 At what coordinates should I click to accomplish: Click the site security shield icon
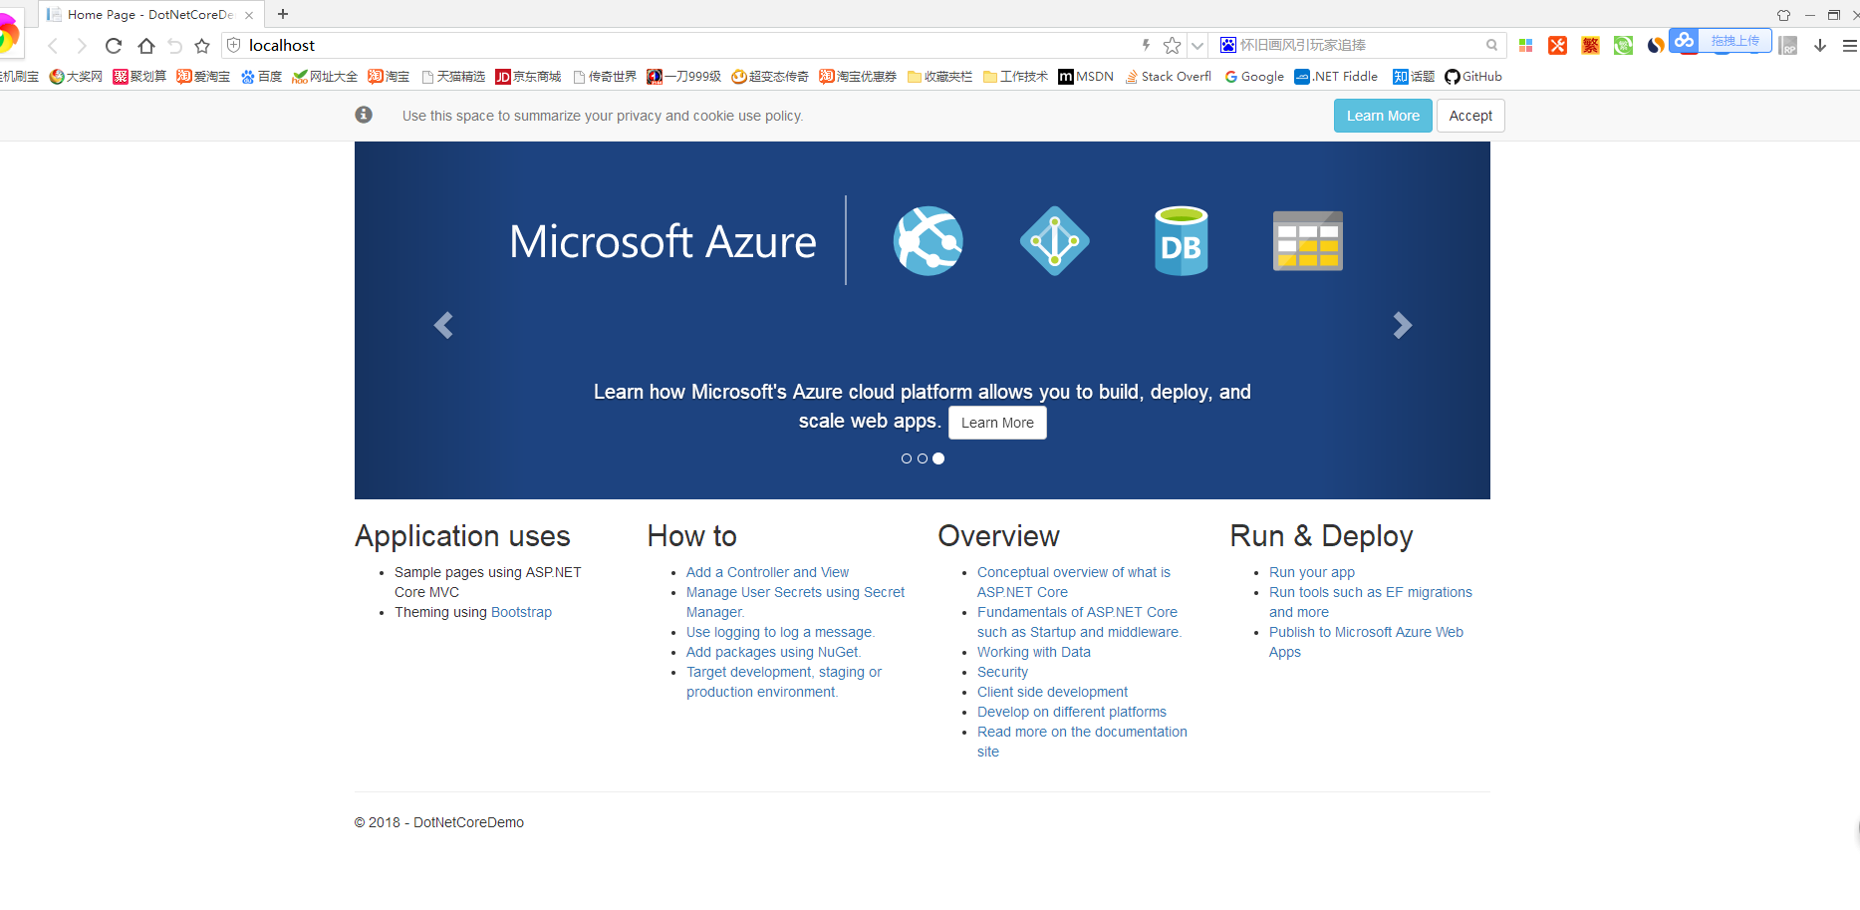pyautogui.click(x=234, y=45)
